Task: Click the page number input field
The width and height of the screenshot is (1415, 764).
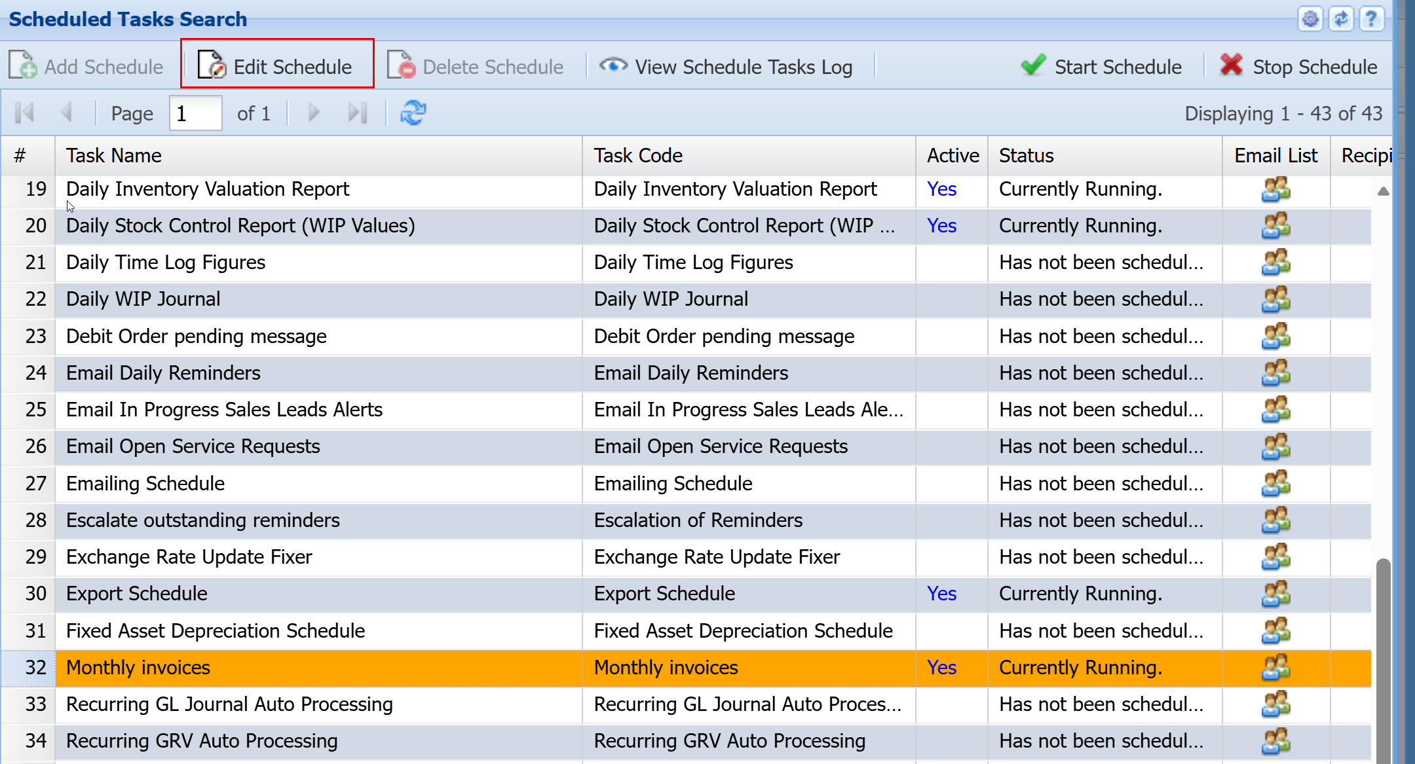Action: (195, 114)
